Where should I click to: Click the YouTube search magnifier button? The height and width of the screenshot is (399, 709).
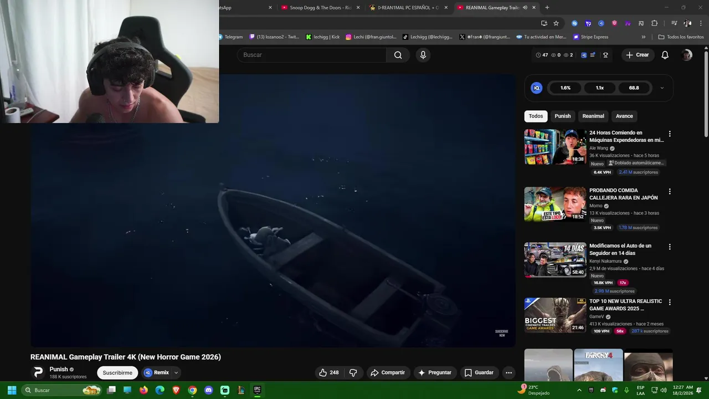[398, 55]
